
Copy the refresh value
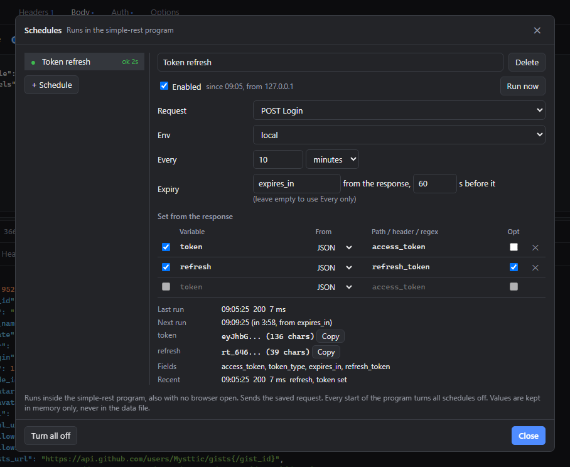tap(326, 352)
